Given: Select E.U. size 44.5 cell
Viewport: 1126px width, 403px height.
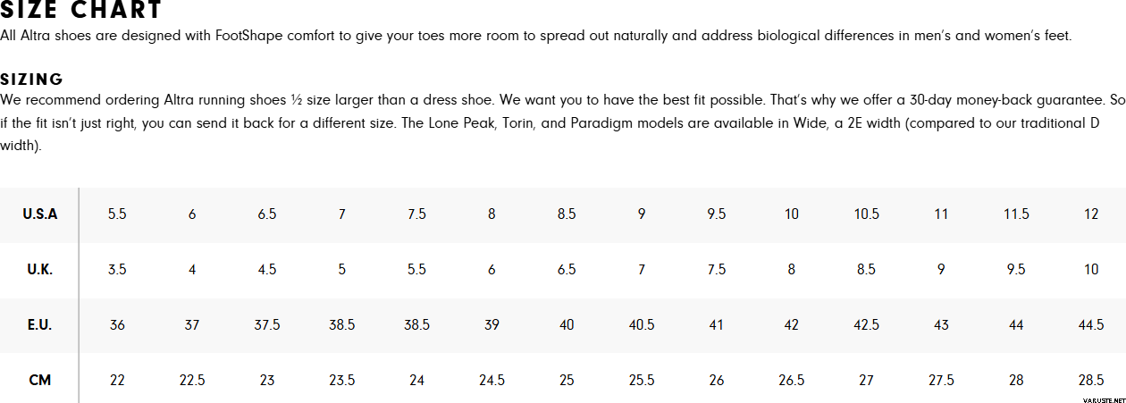Looking at the screenshot, I should (x=1091, y=325).
